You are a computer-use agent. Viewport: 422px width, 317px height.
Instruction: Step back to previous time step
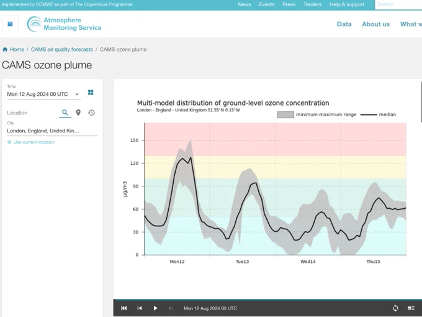[x=140, y=308]
